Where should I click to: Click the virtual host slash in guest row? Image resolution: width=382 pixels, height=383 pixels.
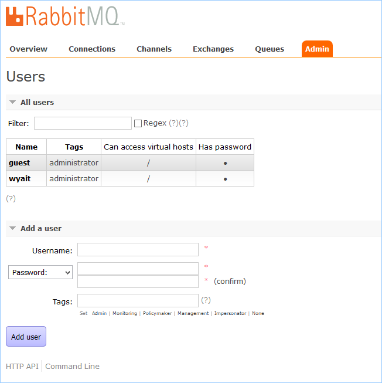[x=148, y=163]
